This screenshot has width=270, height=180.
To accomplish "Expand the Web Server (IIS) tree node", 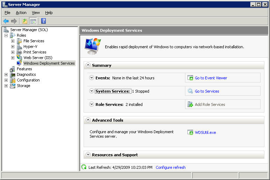I will [x=13, y=58].
